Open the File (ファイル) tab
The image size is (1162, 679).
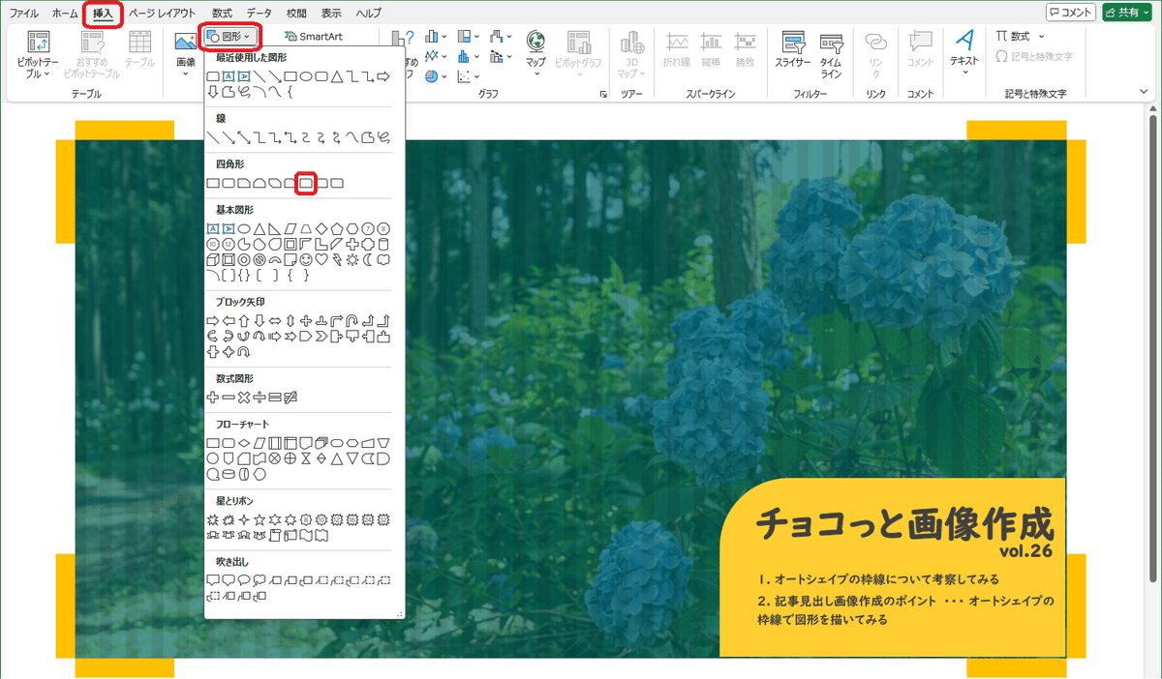coord(24,14)
